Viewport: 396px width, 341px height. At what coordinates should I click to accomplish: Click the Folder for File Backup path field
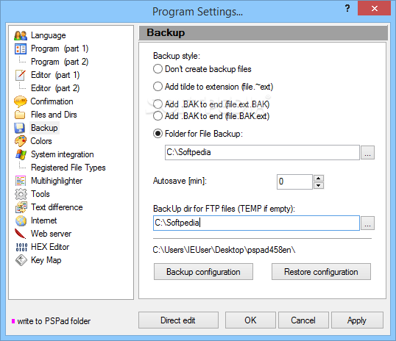pos(262,152)
